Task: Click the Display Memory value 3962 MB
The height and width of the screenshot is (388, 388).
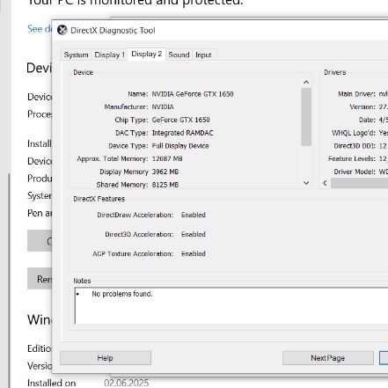Action: coord(165,172)
